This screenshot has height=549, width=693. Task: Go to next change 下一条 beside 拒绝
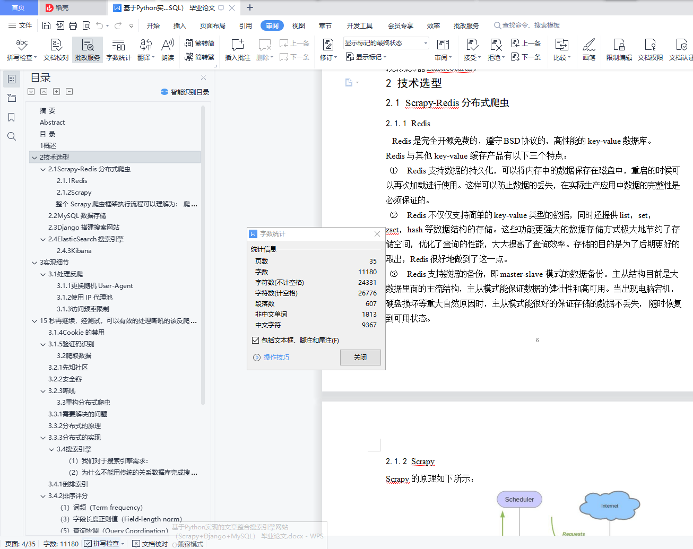[526, 57]
